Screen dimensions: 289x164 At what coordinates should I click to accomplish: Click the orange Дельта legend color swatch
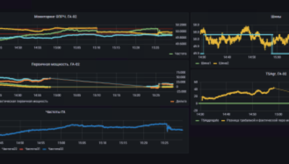[x=172, y=101]
